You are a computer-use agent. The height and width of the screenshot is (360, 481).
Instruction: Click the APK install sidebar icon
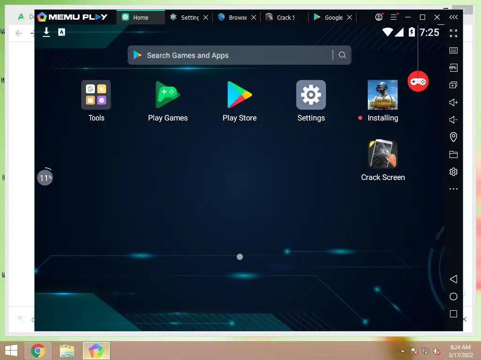453,67
